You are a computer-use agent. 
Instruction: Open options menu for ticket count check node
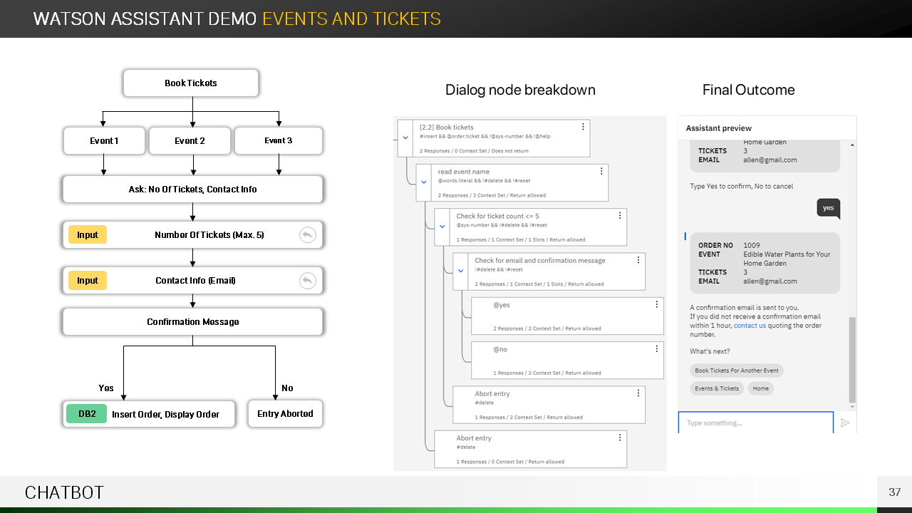(x=620, y=215)
